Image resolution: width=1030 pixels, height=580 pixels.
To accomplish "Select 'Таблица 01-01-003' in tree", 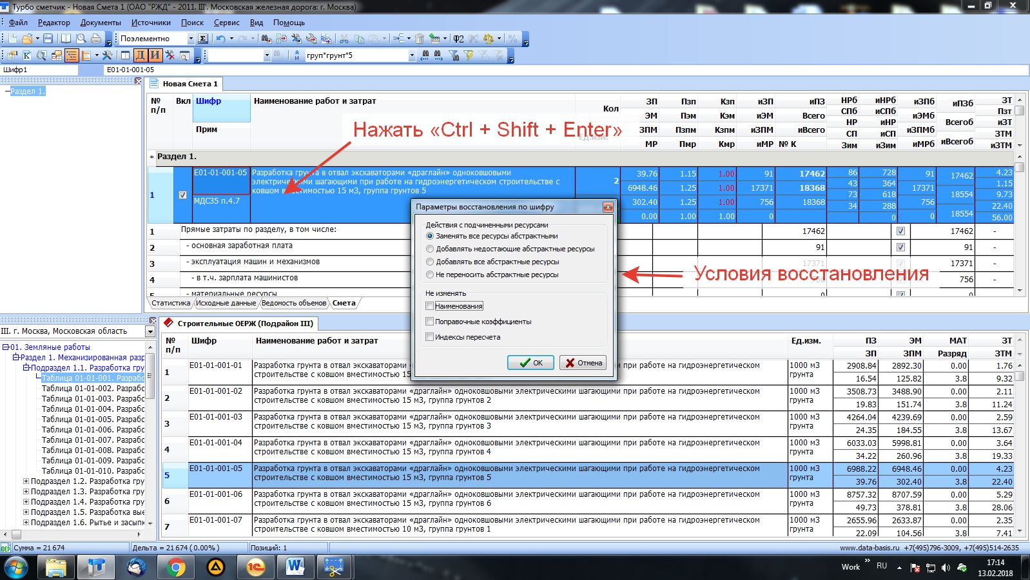I will coord(93,399).
